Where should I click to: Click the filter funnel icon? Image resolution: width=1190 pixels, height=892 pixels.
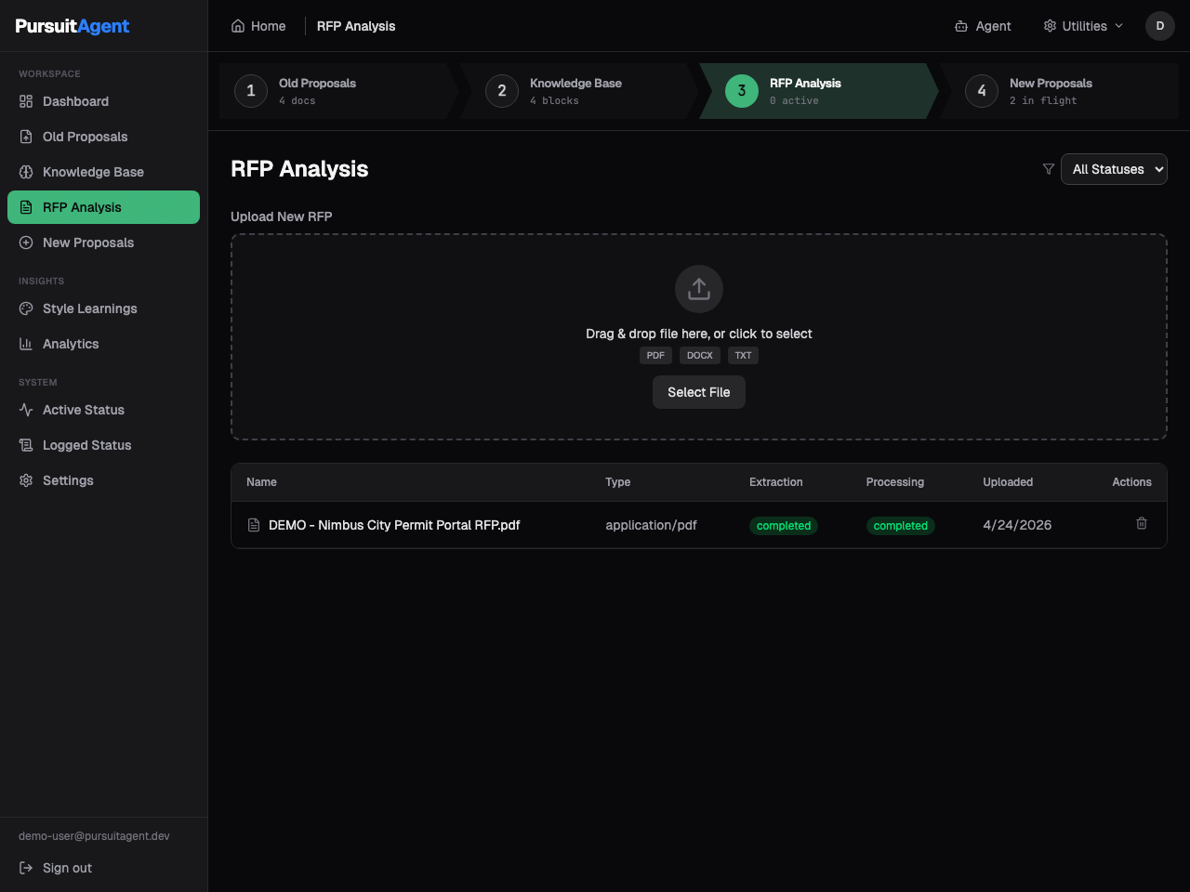click(x=1049, y=169)
